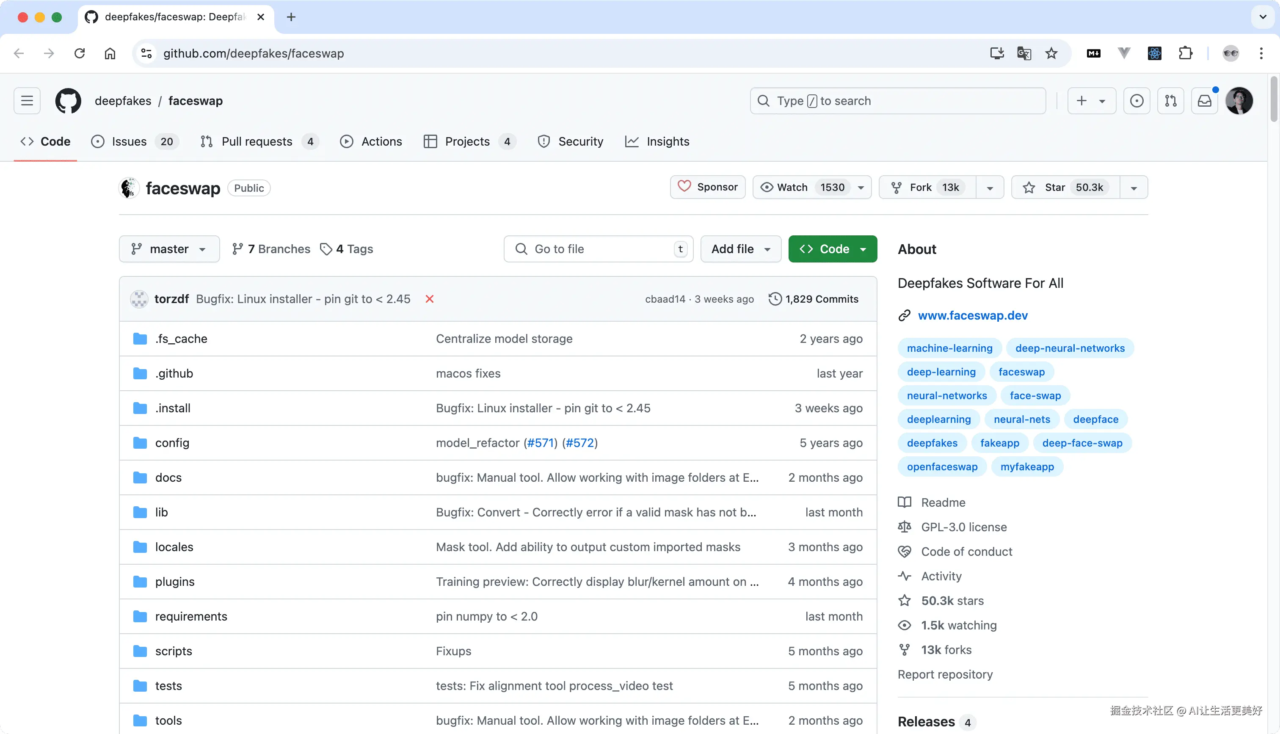1280x734 pixels.
Task: Open the Security tab
Action: (571, 142)
